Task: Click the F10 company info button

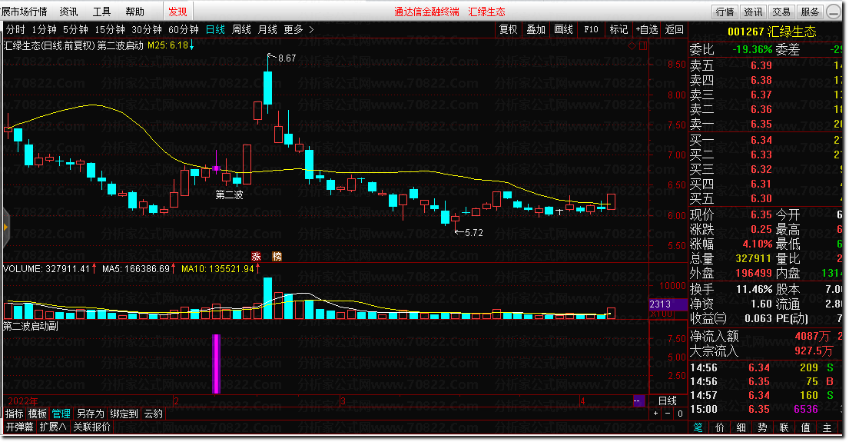Action: coord(592,29)
